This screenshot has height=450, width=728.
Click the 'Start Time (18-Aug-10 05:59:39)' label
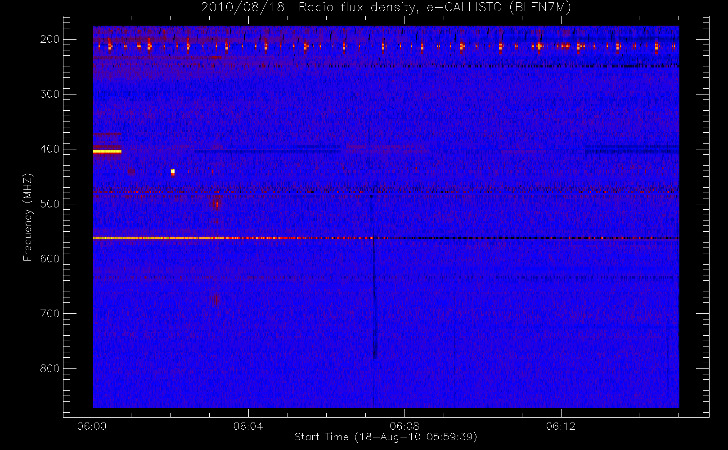[386, 437]
